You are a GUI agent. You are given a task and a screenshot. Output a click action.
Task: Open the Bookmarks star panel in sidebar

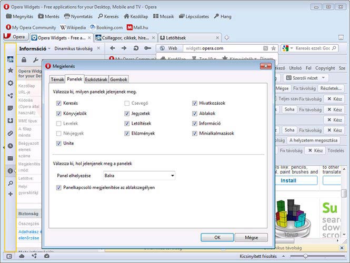tap(11, 70)
